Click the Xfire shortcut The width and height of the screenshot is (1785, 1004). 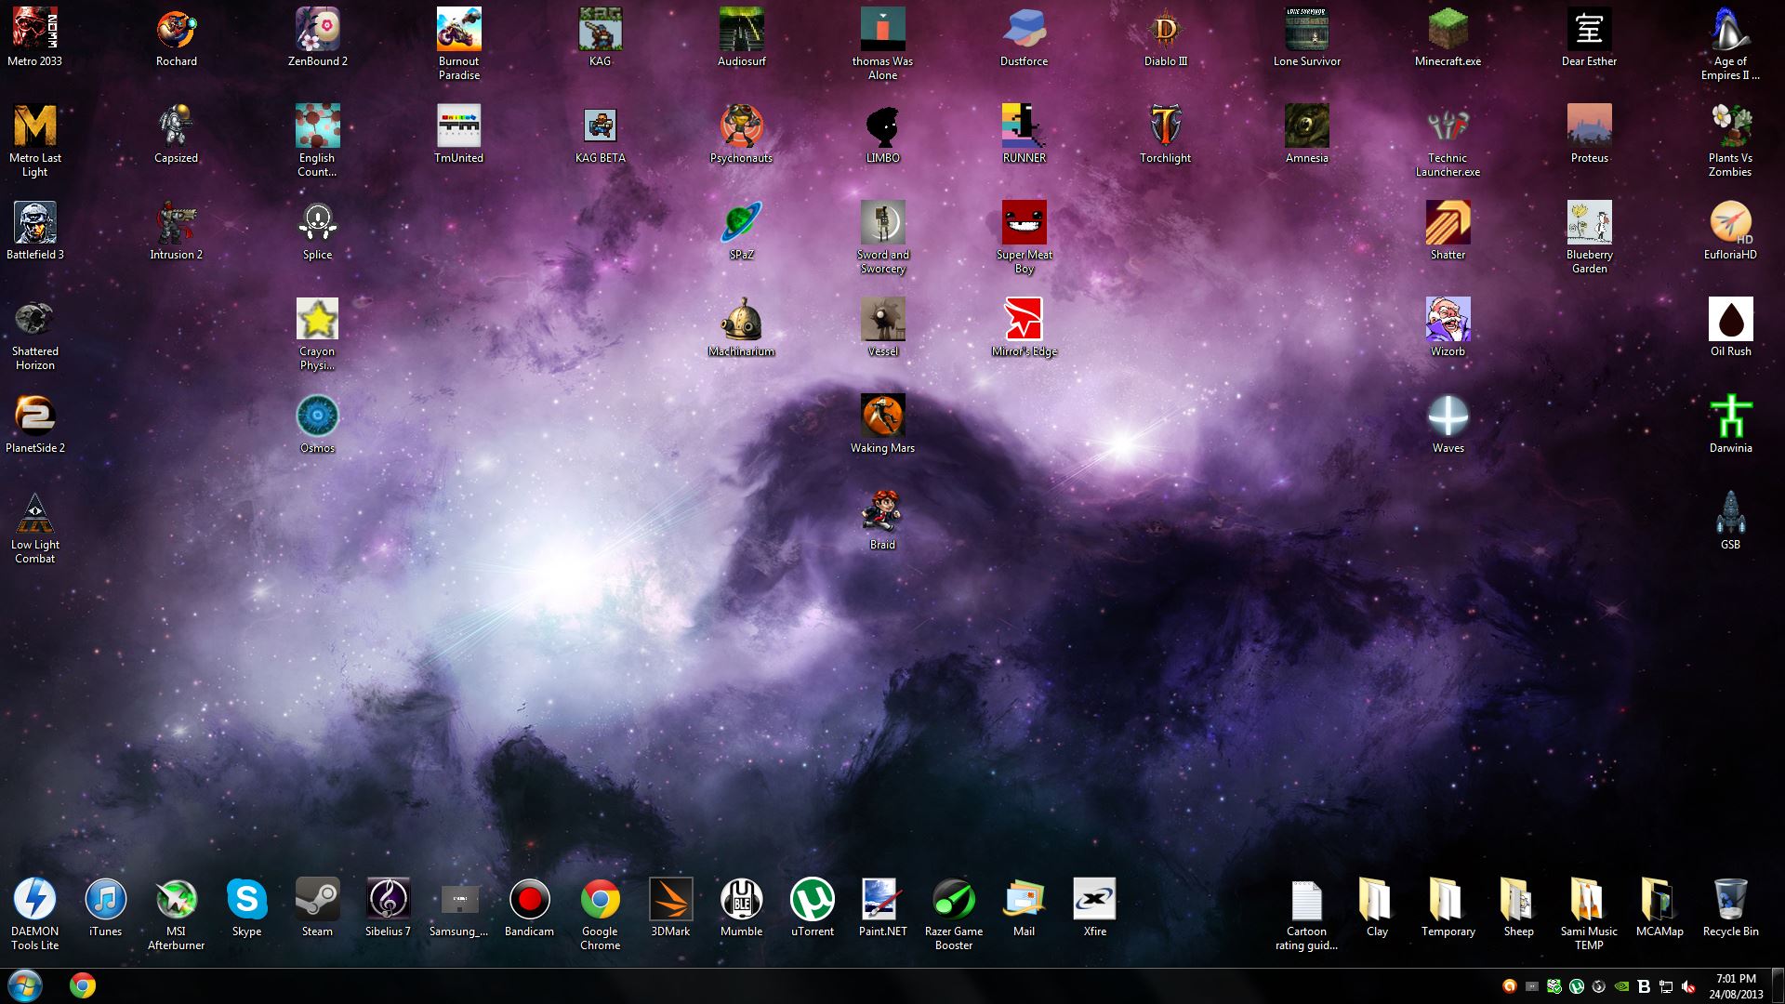click(1095, 909)
